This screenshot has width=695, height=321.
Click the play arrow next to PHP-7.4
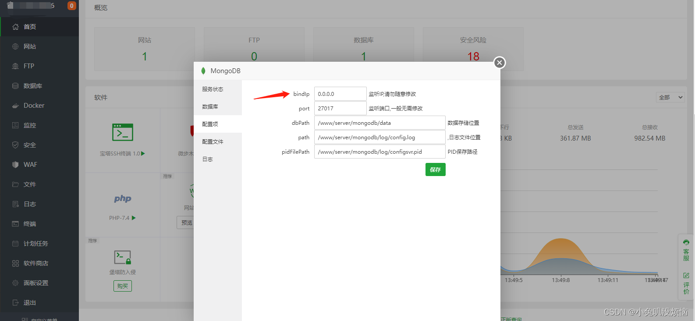point(134,218)
